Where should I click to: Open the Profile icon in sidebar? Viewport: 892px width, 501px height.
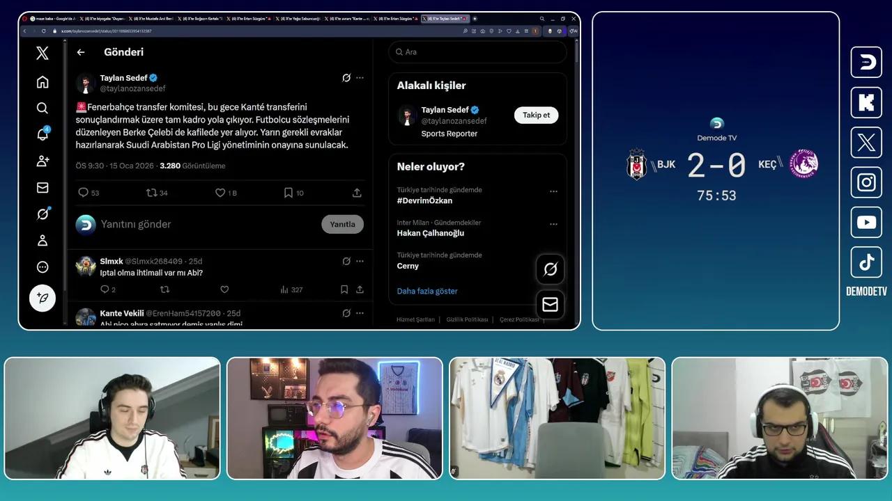point(43,240)
